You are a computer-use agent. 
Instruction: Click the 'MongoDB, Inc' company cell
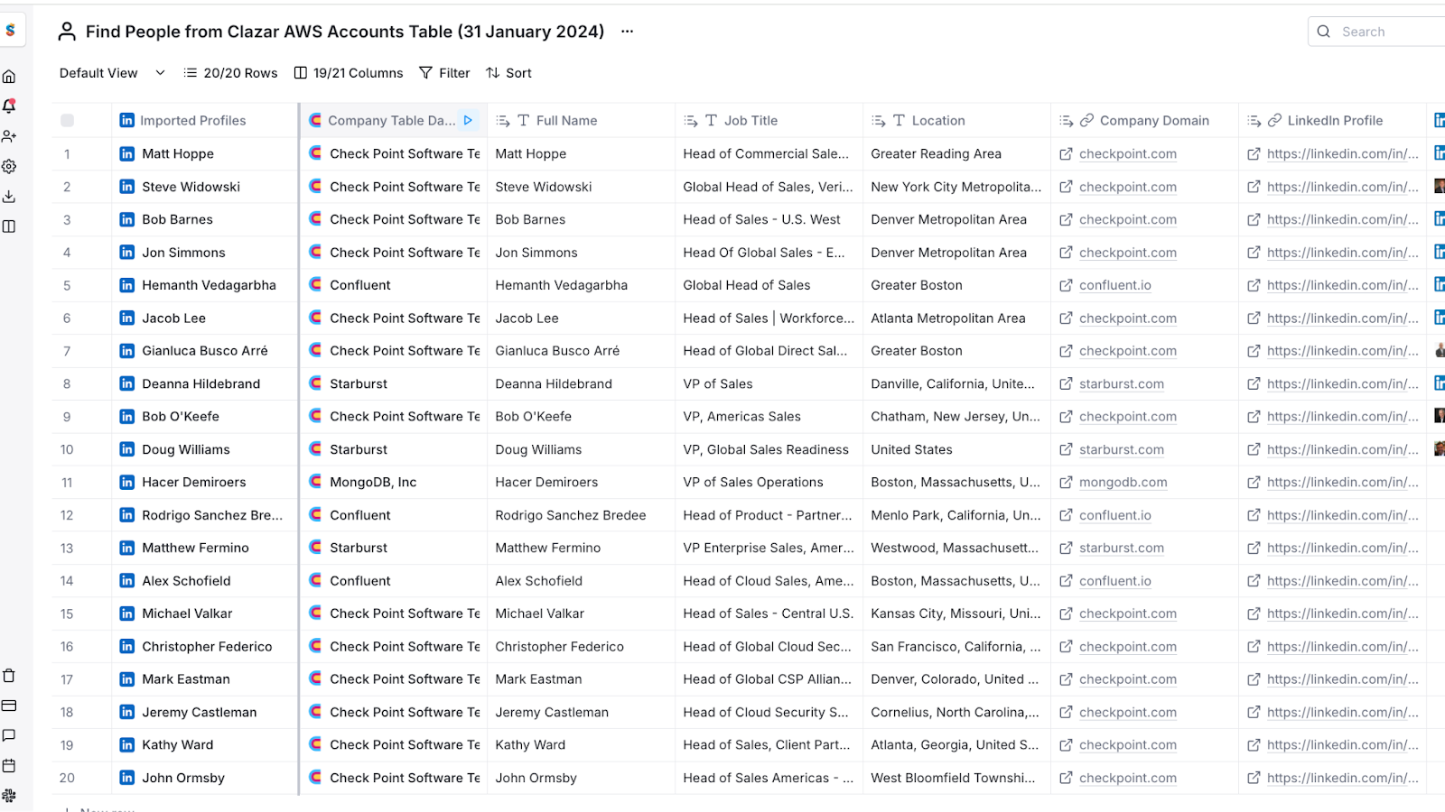pos(393,483)
